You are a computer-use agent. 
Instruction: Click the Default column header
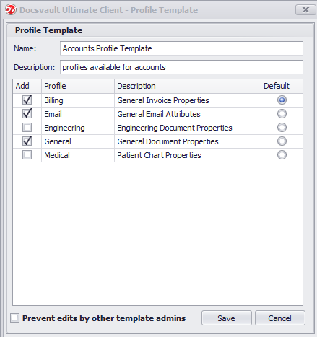coord(282,86)
